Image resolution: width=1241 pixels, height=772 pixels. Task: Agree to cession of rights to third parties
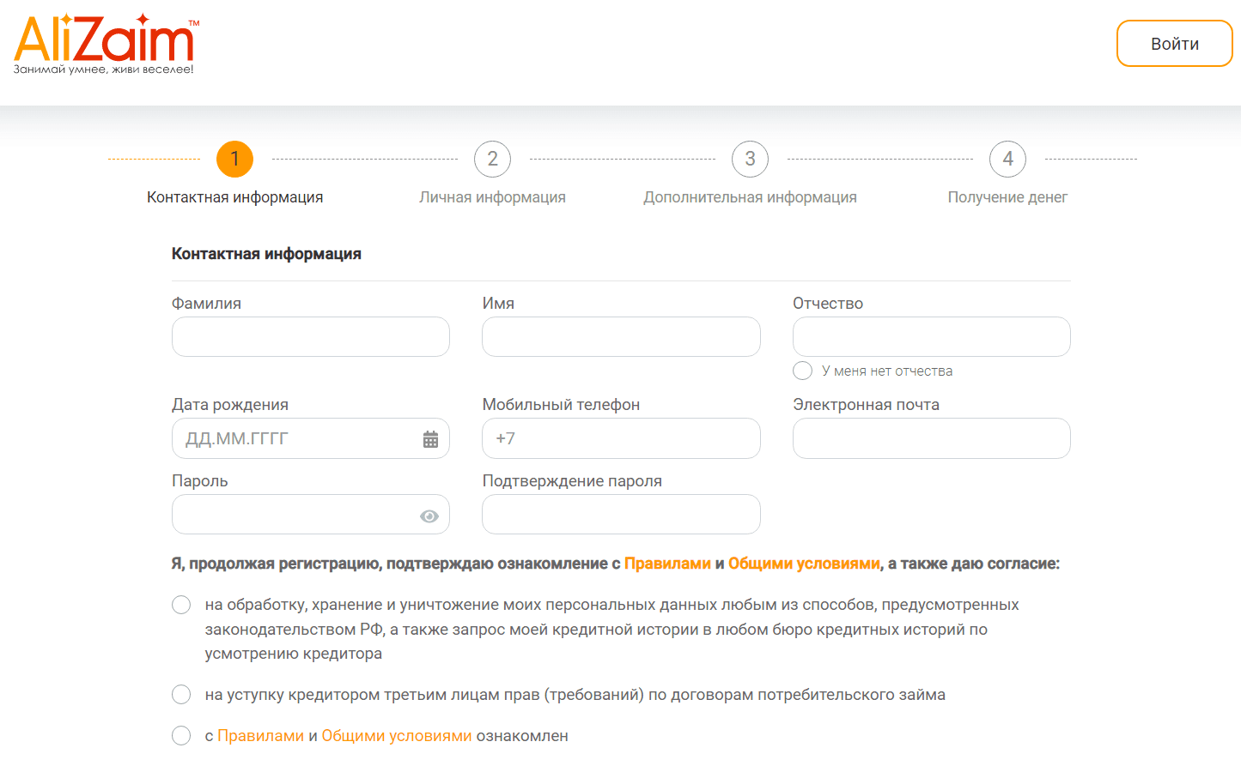tap(181, 694)
